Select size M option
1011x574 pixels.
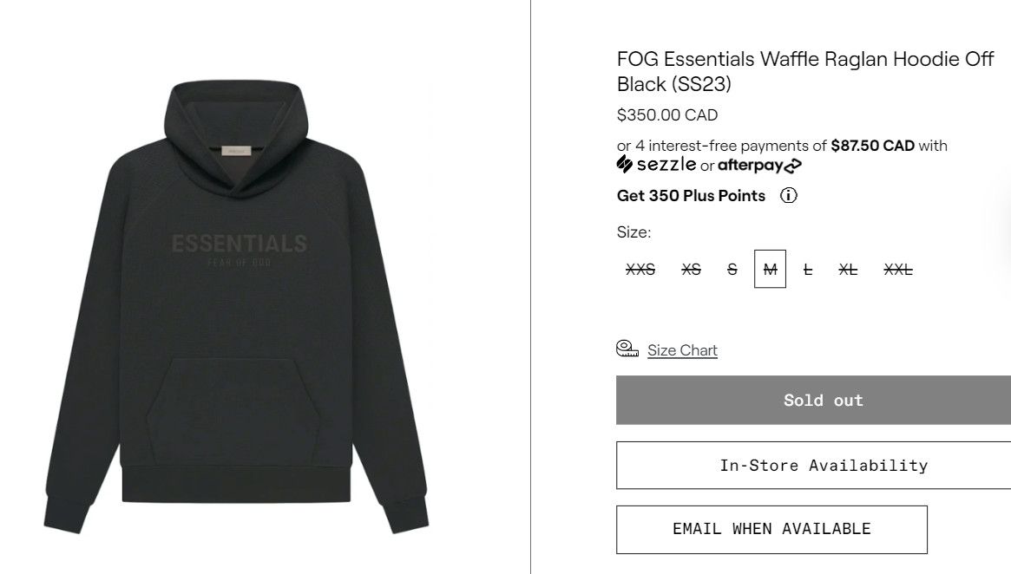tap(770, 269)
